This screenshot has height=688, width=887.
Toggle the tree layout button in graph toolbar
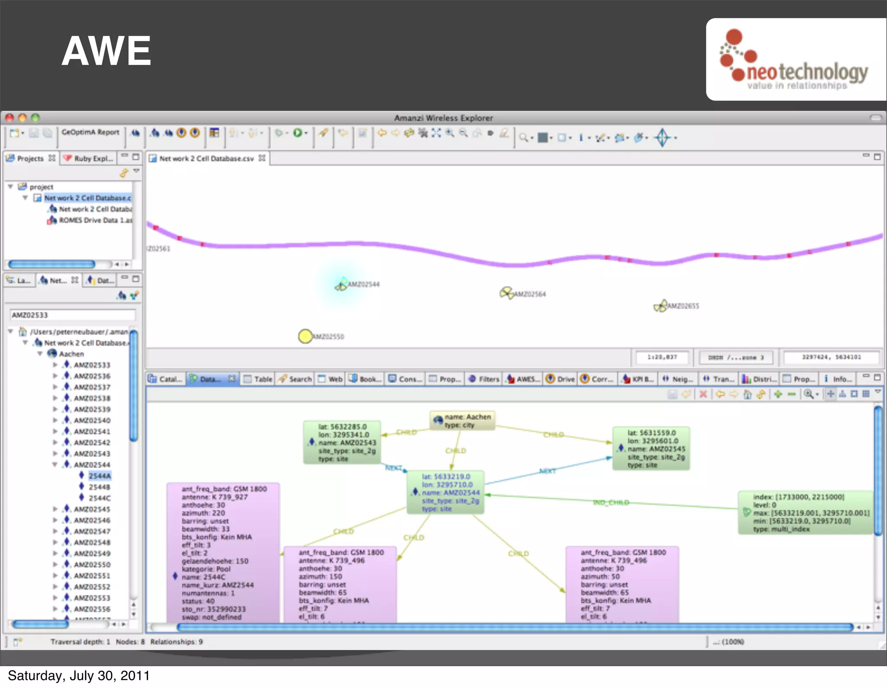tap(842, 394)
